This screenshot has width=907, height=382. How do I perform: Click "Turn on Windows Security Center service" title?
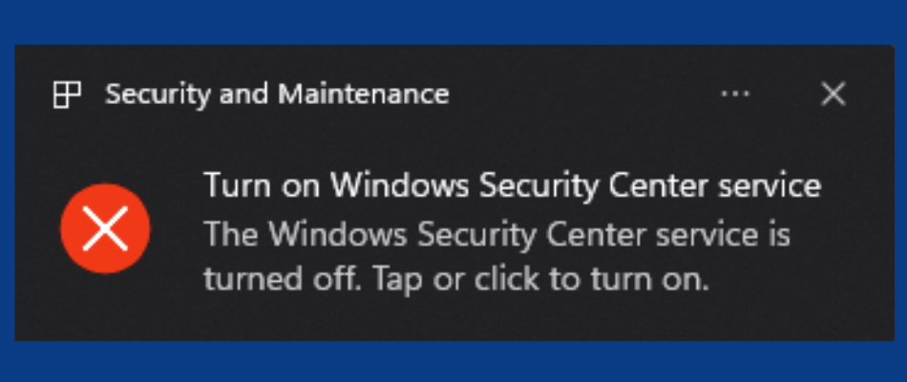pos(512,185)
